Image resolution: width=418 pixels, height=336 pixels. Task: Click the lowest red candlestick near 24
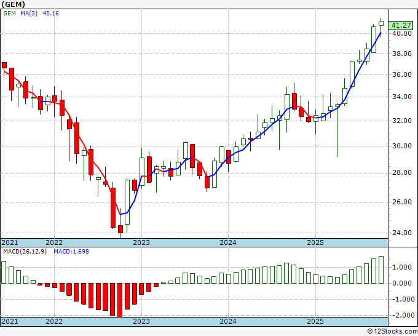tap(120, 229)
